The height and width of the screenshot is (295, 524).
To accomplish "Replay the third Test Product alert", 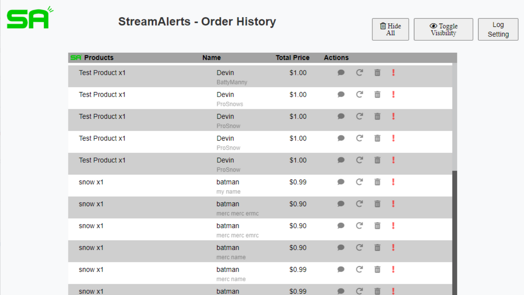I will point(359,116).
